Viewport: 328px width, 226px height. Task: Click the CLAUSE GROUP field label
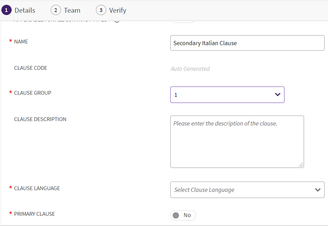tap(33, 93)
